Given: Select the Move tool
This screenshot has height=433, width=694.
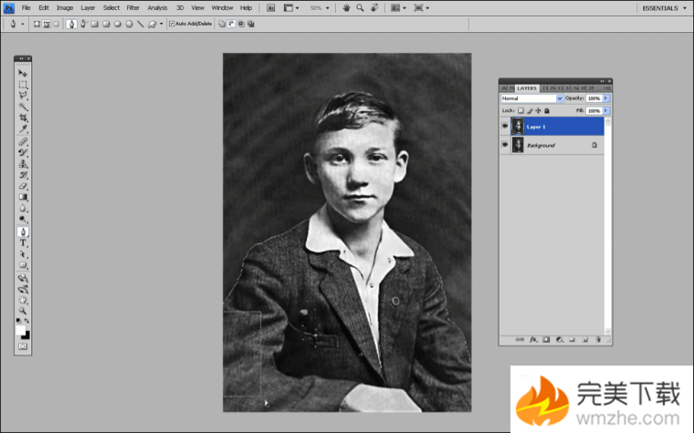Looking at the screenshot, I should [x=24, y=73].
